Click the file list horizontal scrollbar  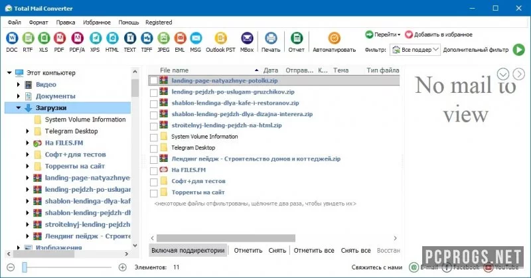[226, 238]
